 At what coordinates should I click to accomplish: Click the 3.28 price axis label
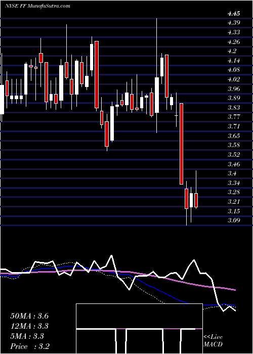pyautogui.click(x=234, y=192)
